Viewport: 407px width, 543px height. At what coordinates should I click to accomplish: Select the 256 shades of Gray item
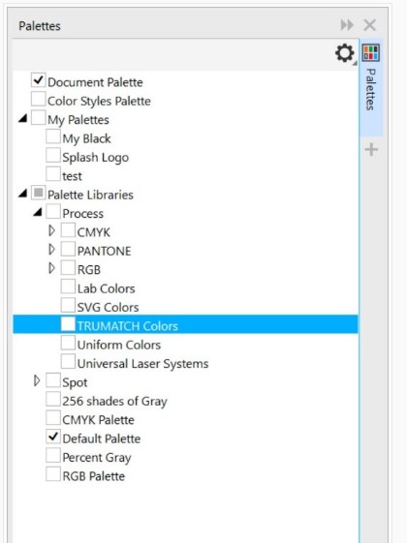pyautogui.click(x=114, y=401)
